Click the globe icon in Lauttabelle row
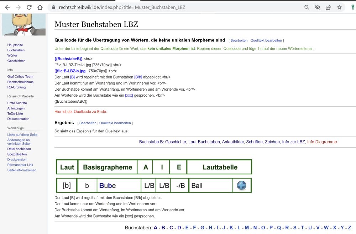The width and height of the screenshot is (356, 234). pyautogui.click(x=241, y=185)
